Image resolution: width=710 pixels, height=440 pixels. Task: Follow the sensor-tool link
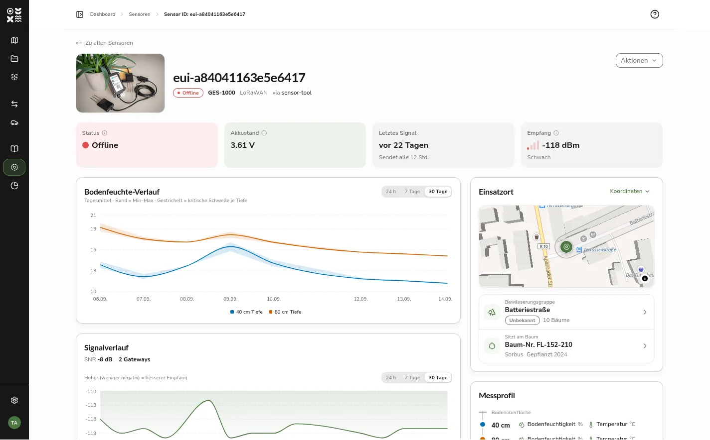click(297, 93)
